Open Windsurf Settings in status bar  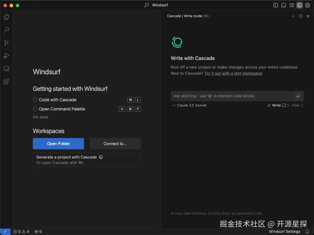point(284,232)
